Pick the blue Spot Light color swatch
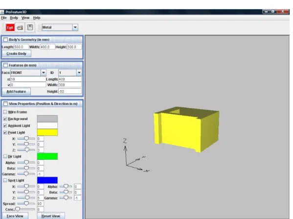 click(47, 180)
